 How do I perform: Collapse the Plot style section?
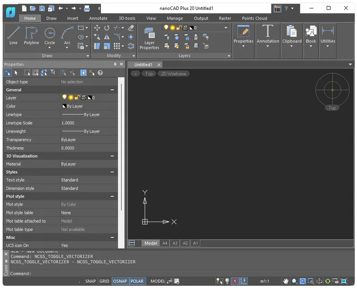tap(112, 196)
